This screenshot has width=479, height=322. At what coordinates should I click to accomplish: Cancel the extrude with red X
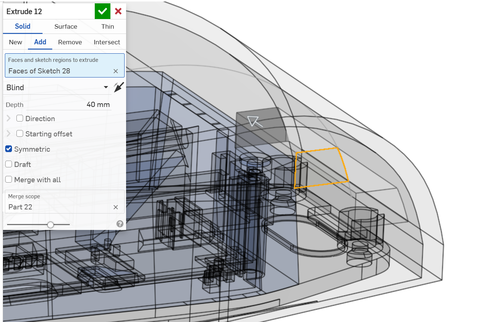click(x=118, y=11)
